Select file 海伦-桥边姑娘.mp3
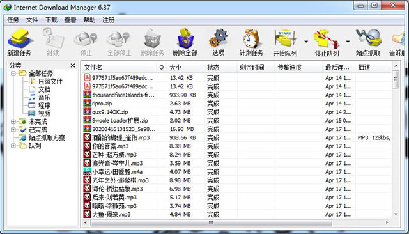Viewport: 409px width, 234px height. click(x=118, y=189)
